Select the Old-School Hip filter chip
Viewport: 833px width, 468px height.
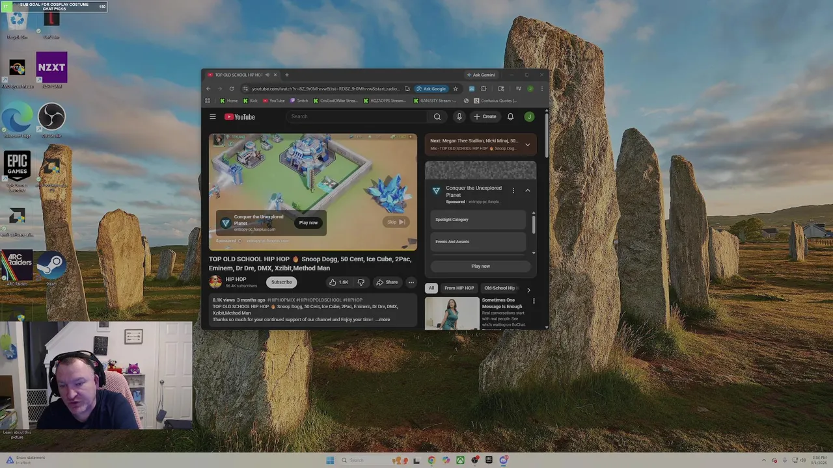[x=500, y=288]
